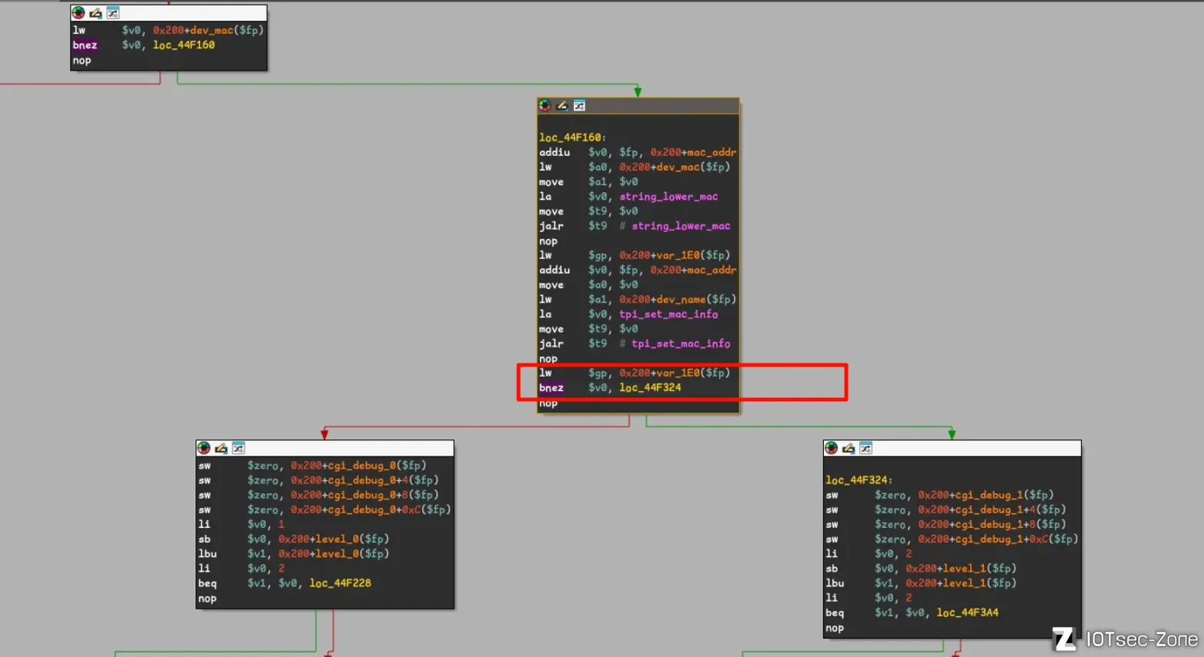Click the 'beq $v1, $v0, loc_44F3A4' branch

click(x=912, y=612)
